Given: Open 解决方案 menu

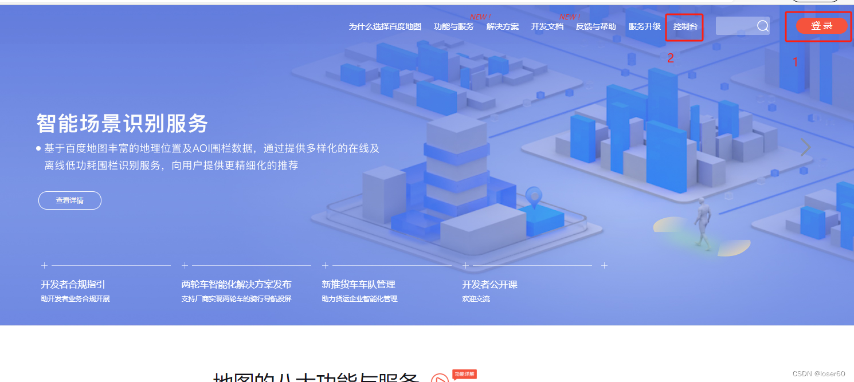Looking at the screenshot, I should (x=503, y=26).
